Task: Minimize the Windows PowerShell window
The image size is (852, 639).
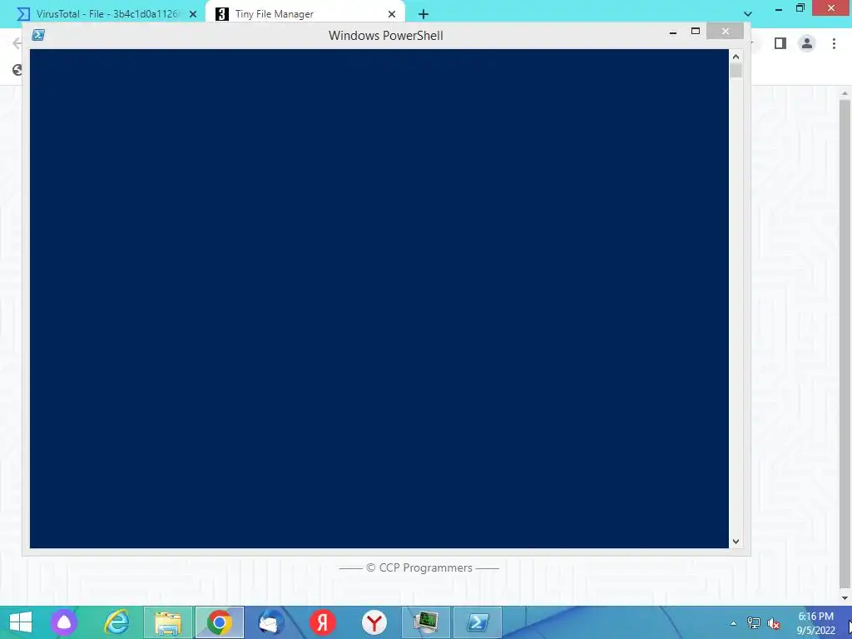Action: click(672, 32)
